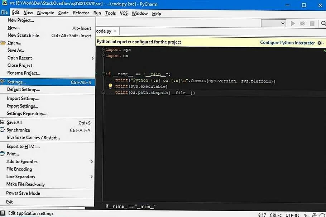326x217 pixels.
Task: Click Configure Python Interpreter link
Action: (287, 43)
